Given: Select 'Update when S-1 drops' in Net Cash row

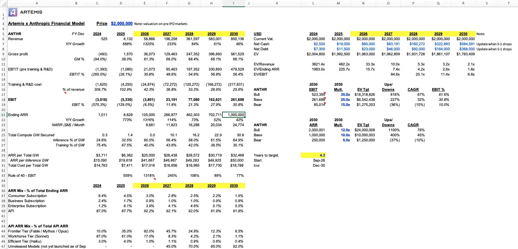Looking at the screenshot, I should [494, 44].
